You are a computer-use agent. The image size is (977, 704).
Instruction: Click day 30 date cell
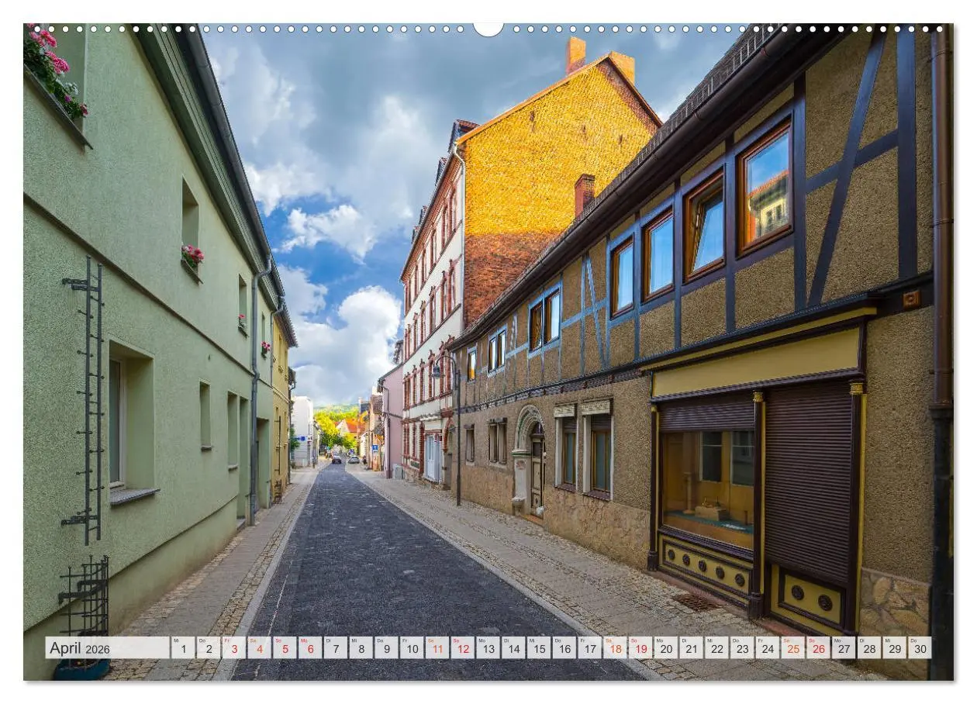[920, 648]
